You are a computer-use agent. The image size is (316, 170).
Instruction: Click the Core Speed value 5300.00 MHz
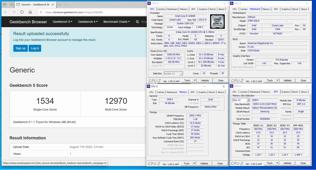click(x=173, y=55)
